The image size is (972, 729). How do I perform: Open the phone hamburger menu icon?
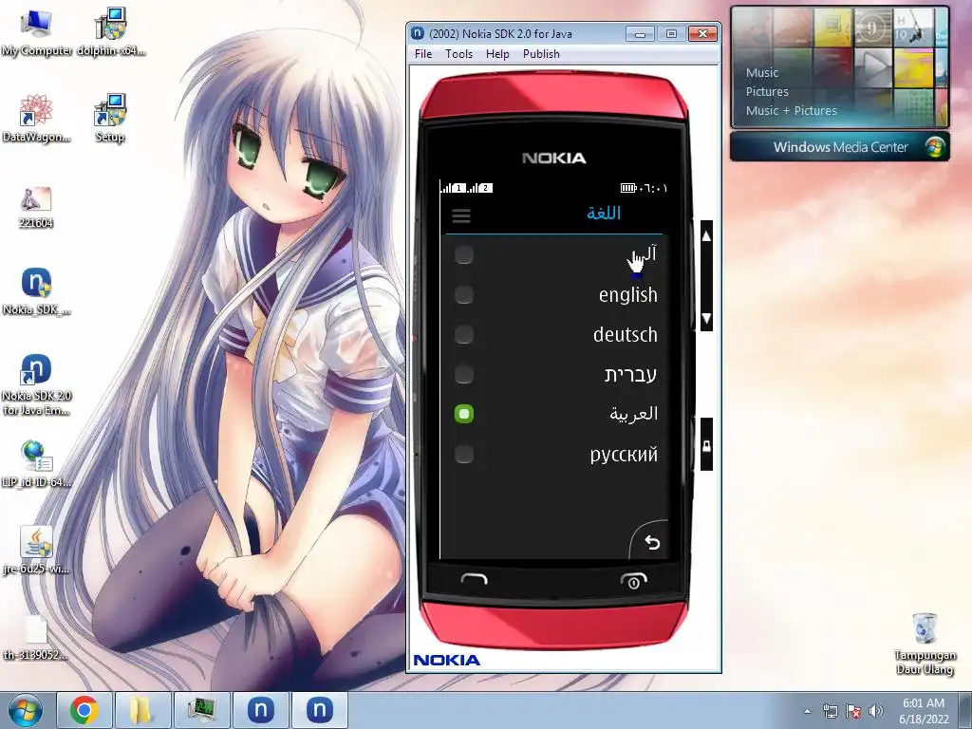pos(461,215)
